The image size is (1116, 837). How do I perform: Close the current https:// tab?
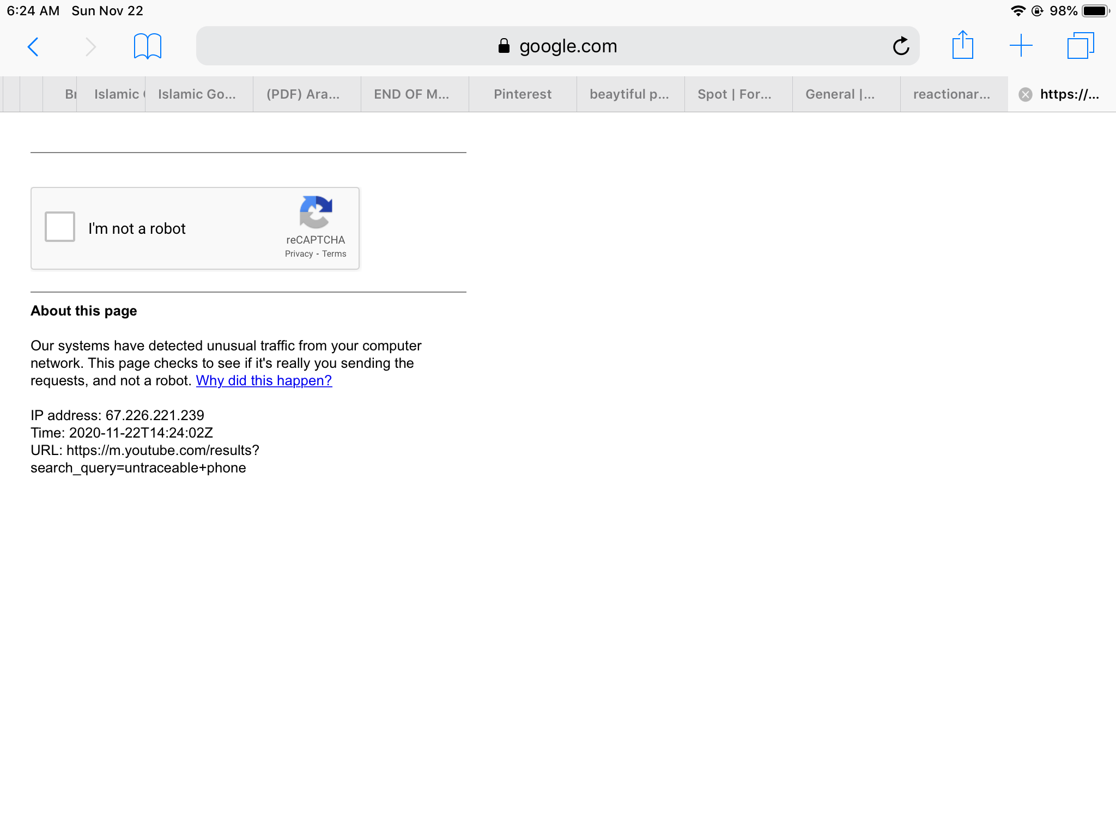coord(1026,94)
